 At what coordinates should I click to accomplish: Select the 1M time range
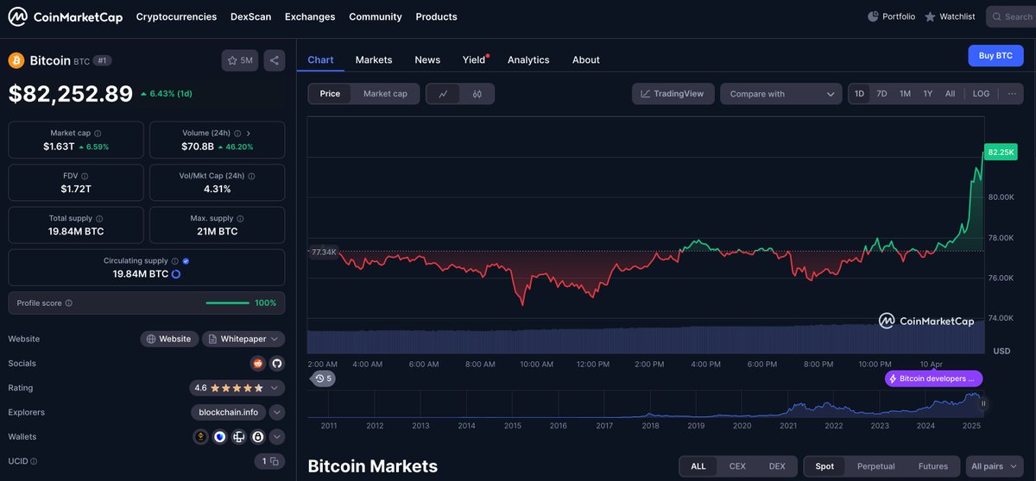click(905, 94)
